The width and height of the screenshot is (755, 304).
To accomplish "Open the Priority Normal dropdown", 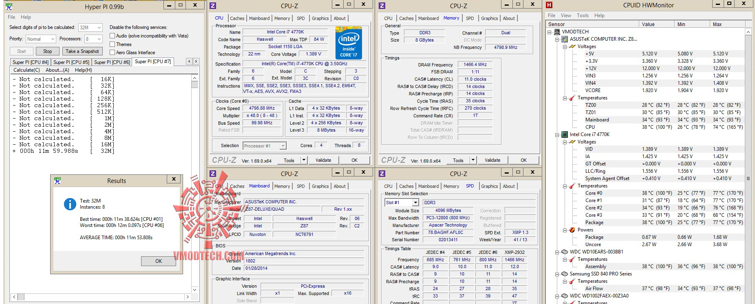I will click(x=40, y=39).
